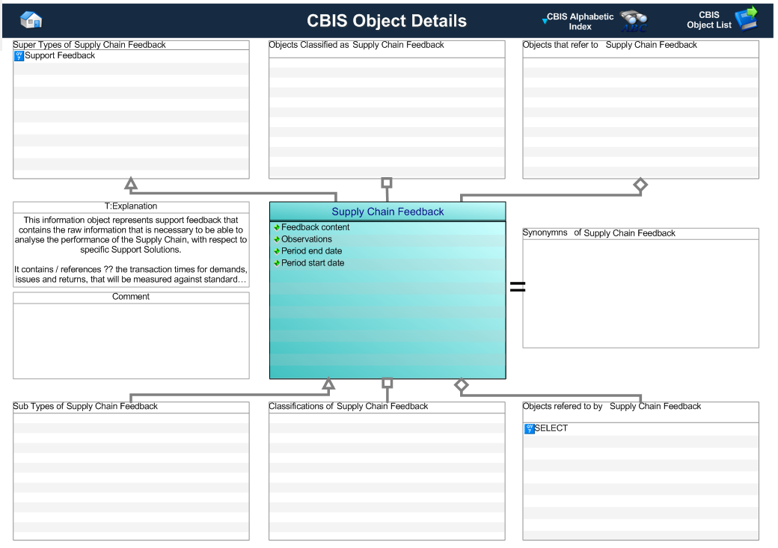Viewport: 778px width, 548px height.
Task: Open the CBIS Object List arrow icon
Action: click(x=746, y=19)
